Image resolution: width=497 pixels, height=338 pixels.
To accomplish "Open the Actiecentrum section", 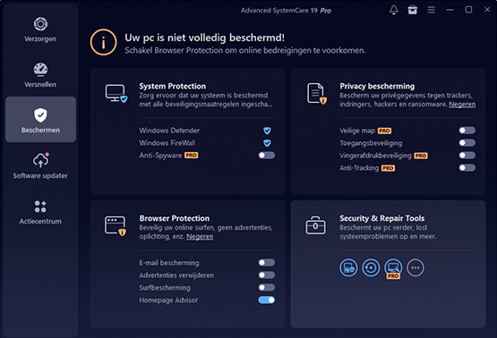I will point(40,212).
